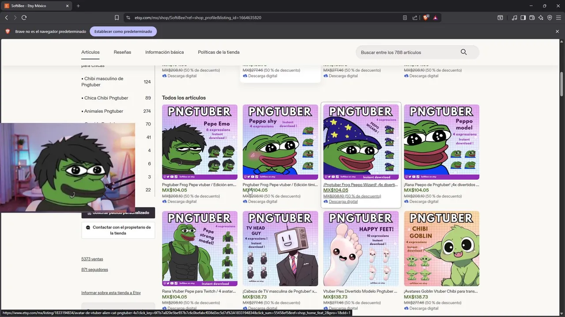This screenshot has height=317, width=565.
Task: Open '¡Cabeza de TV masculina de Pngtuber!' title
Action: pyautogui.click(x=280, y=291)
